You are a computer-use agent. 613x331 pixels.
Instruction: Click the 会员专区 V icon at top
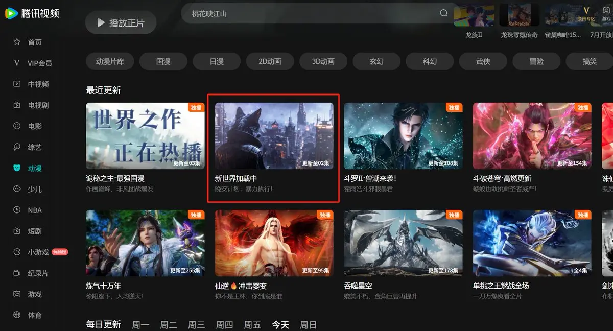click(x=586, y=10)
